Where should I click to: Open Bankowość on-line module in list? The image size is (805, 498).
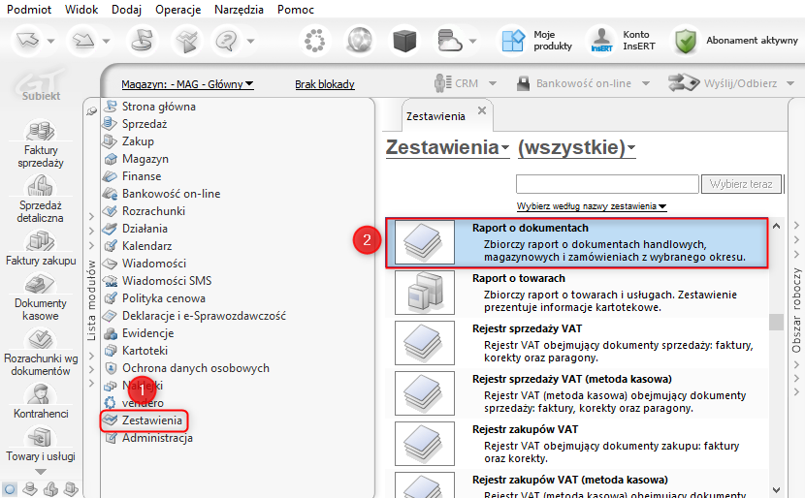pos(171,194)
